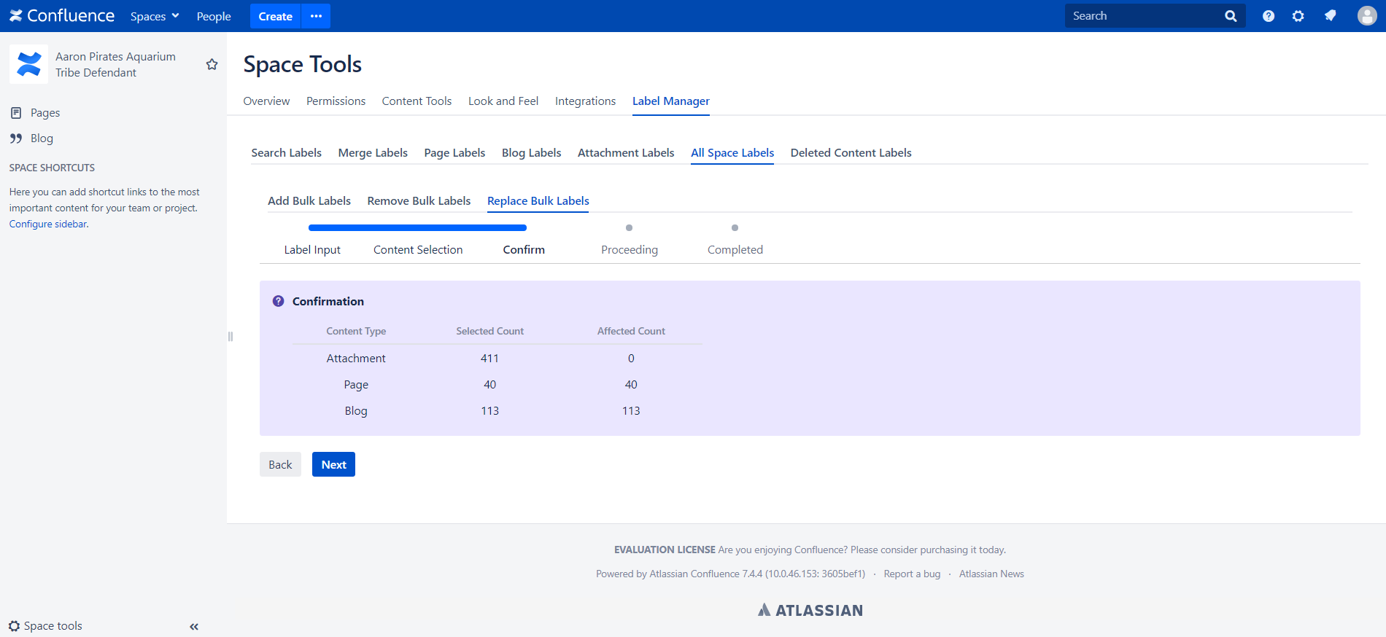
Task: Open the Configure sidebar link
Action: coord(49,224)
